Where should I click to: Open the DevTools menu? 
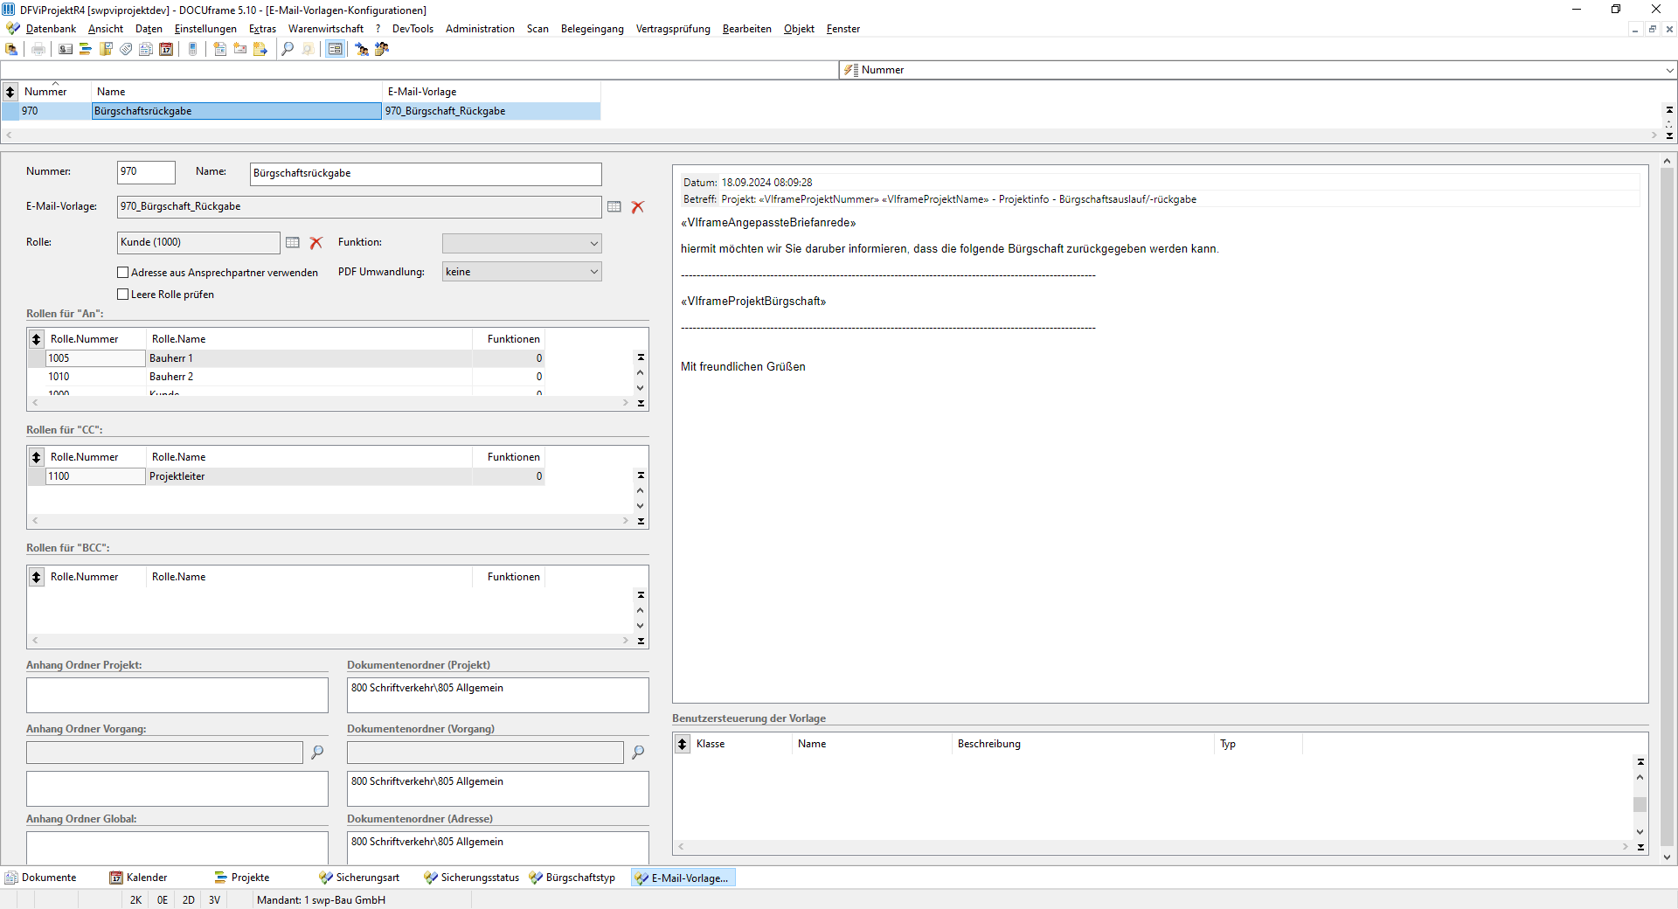(x=413, y=29)
